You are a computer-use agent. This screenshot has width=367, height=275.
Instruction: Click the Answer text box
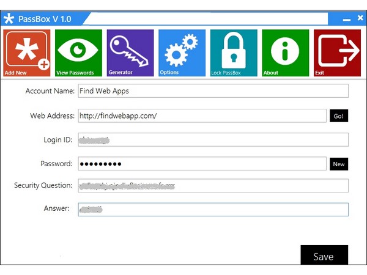click(x=213, y=210)
